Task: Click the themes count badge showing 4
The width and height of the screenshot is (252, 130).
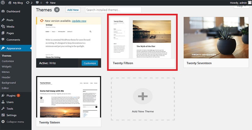Action: point(57,10)
